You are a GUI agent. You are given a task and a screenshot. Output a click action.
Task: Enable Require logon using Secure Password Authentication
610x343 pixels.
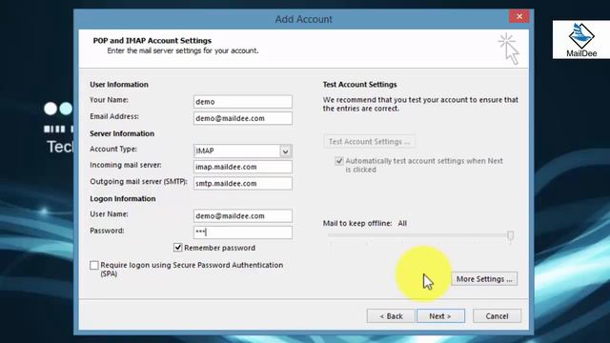(94, 265)
